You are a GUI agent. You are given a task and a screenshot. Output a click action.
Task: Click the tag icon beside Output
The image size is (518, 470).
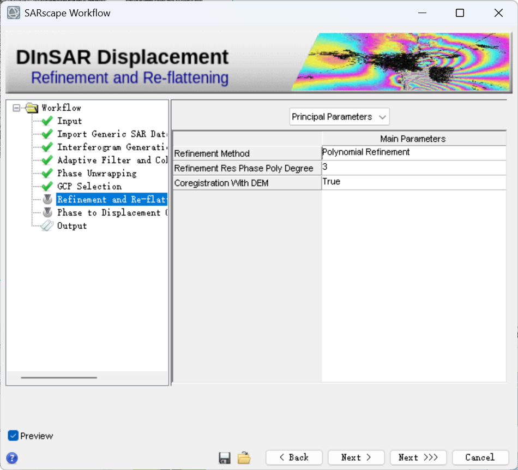47,225
